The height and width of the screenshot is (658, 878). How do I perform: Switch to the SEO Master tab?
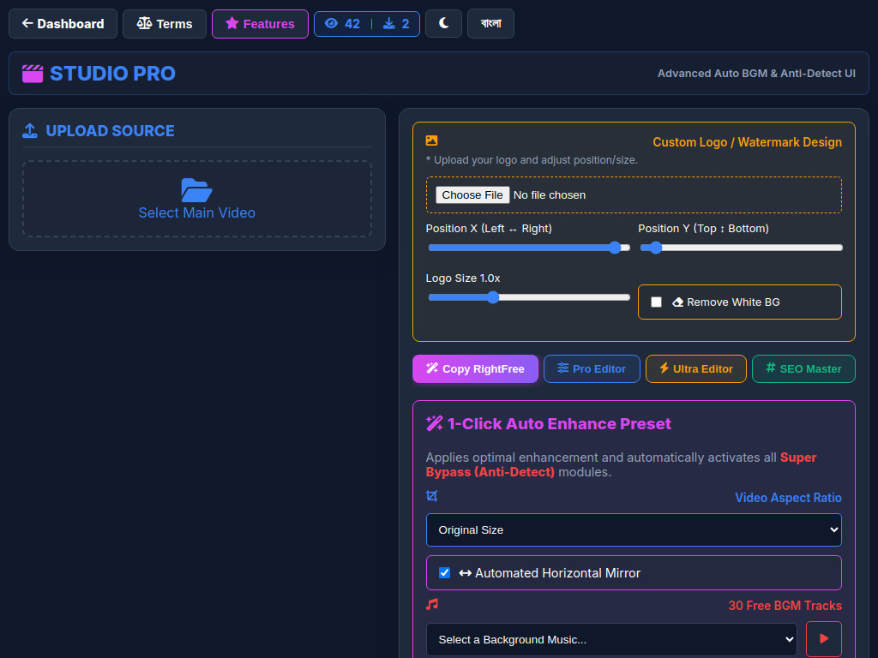(x=803, y=368)
